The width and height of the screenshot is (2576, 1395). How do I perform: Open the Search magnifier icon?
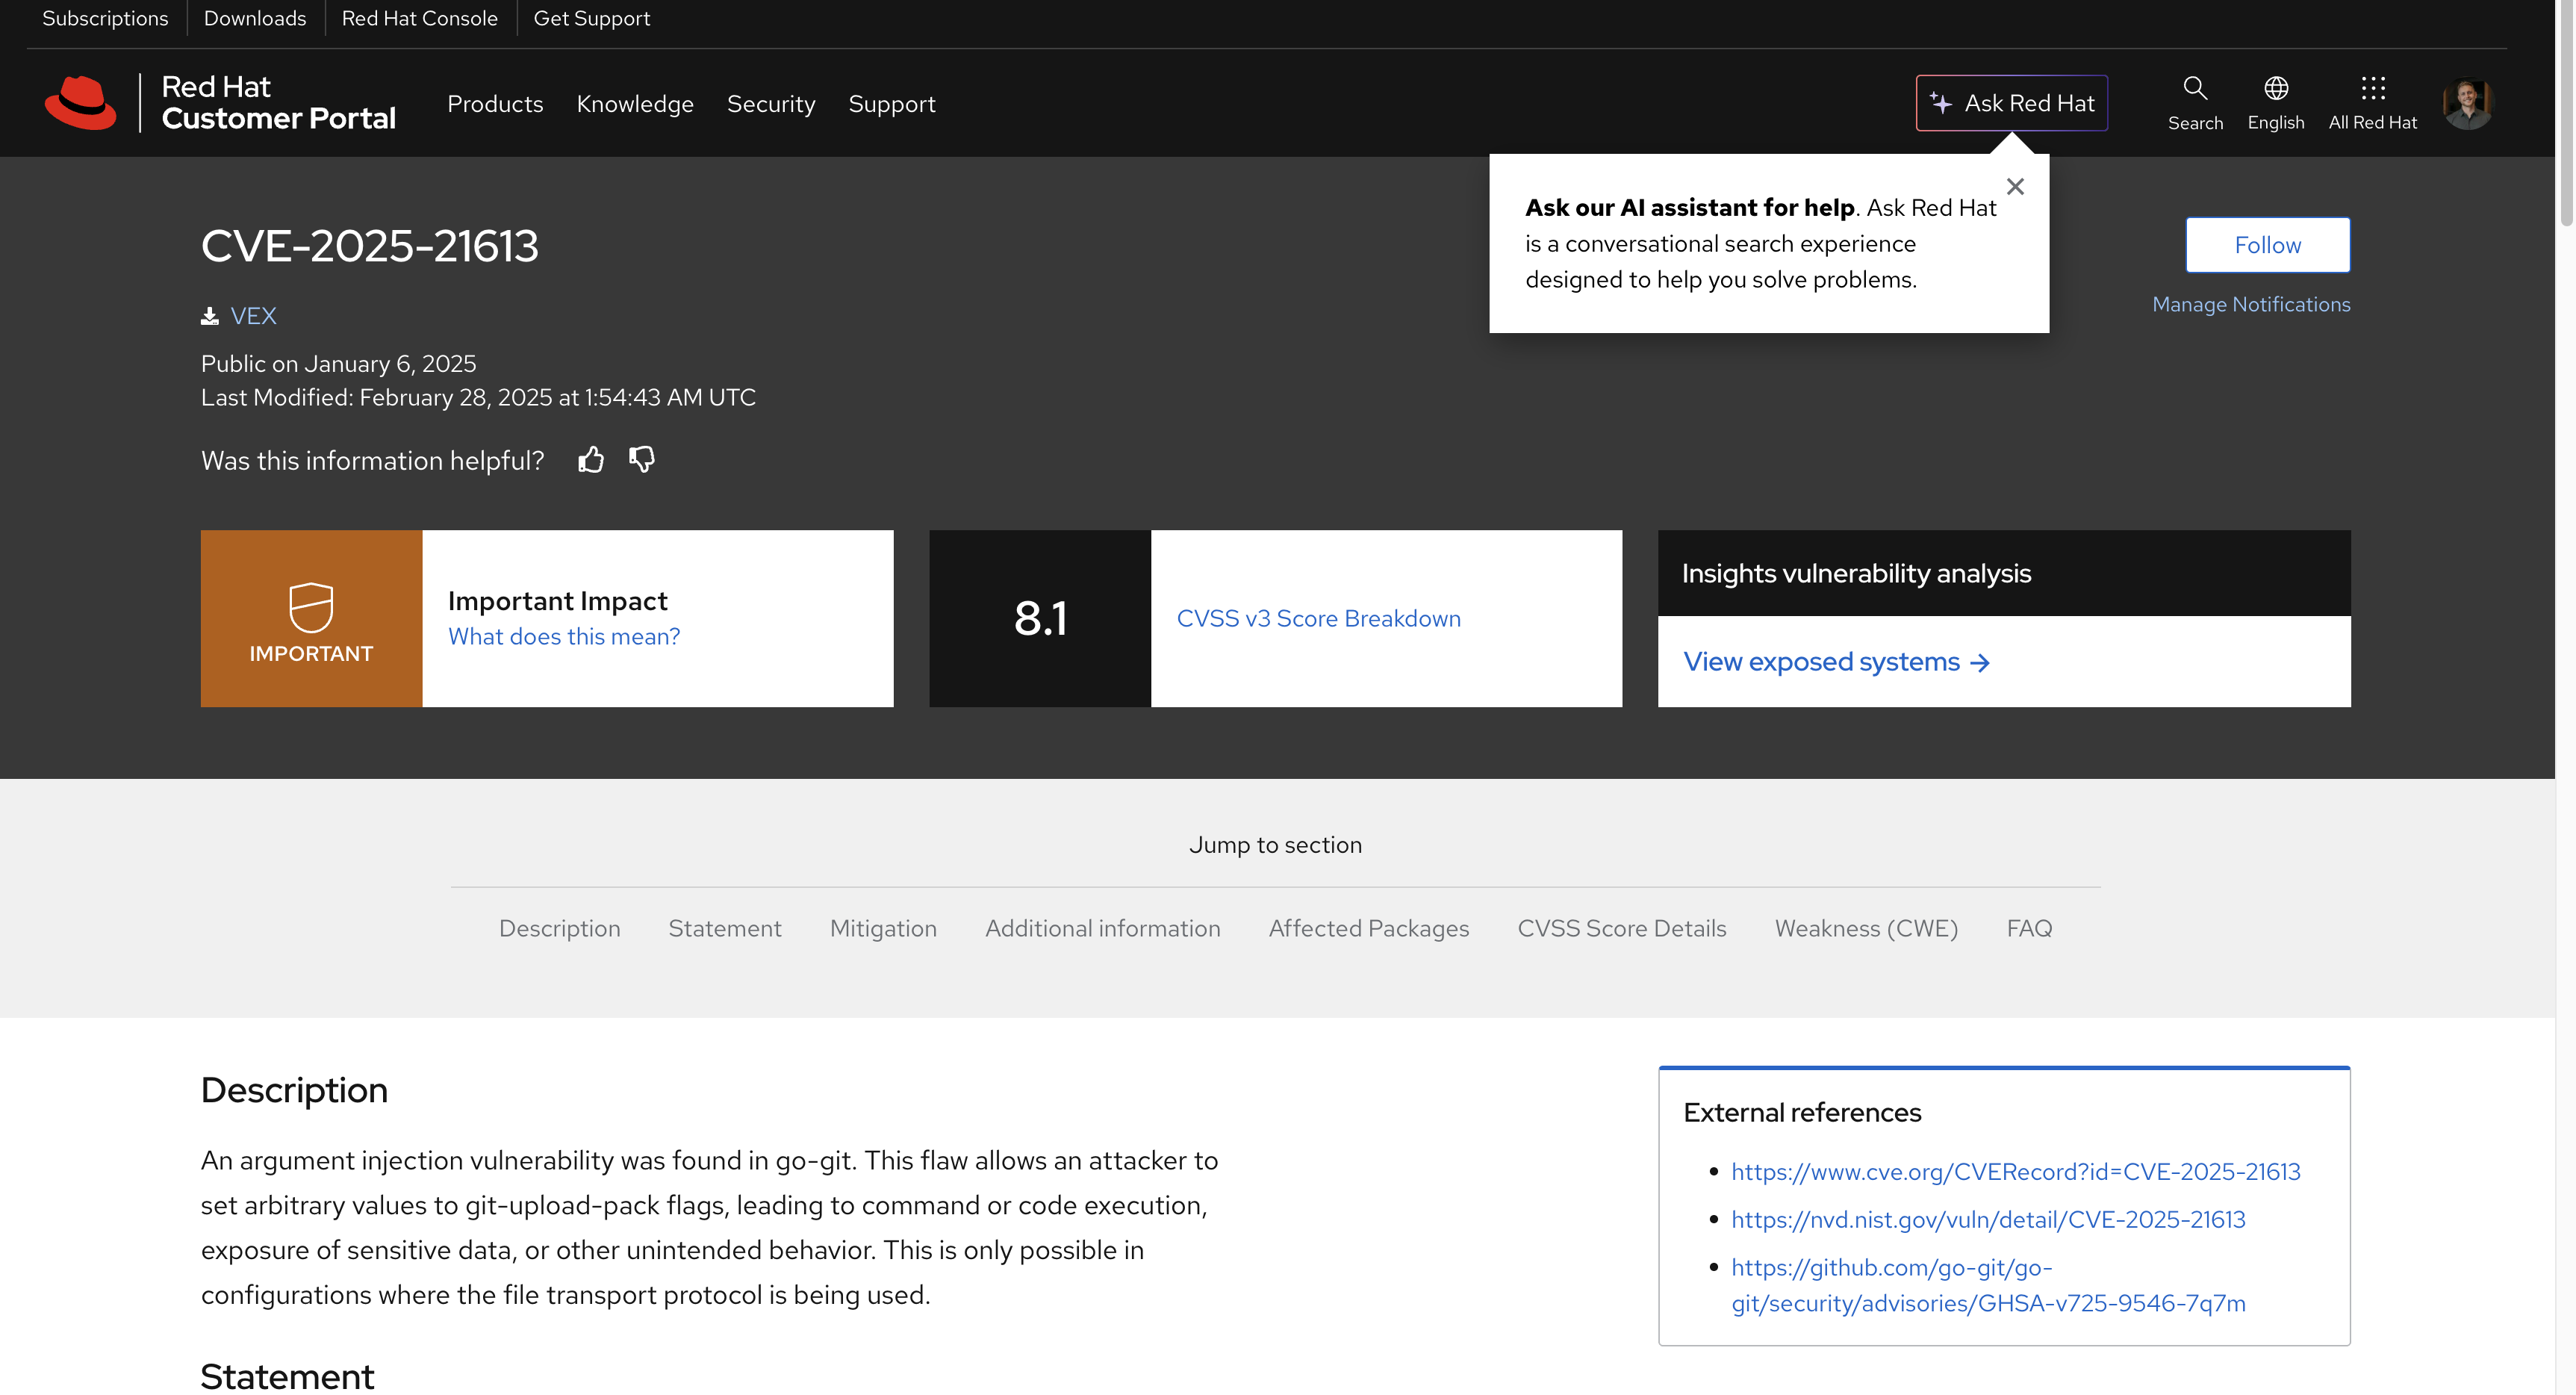click(x=2195, y=102)
